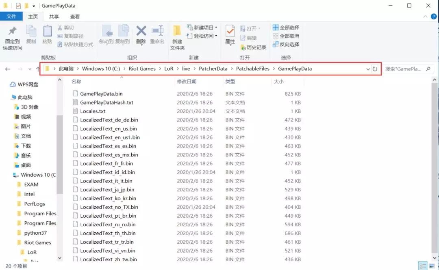Click the search box for GamePlayData
Image resolution: width=439 pixels, height=270 pixels.
[405, 69]
